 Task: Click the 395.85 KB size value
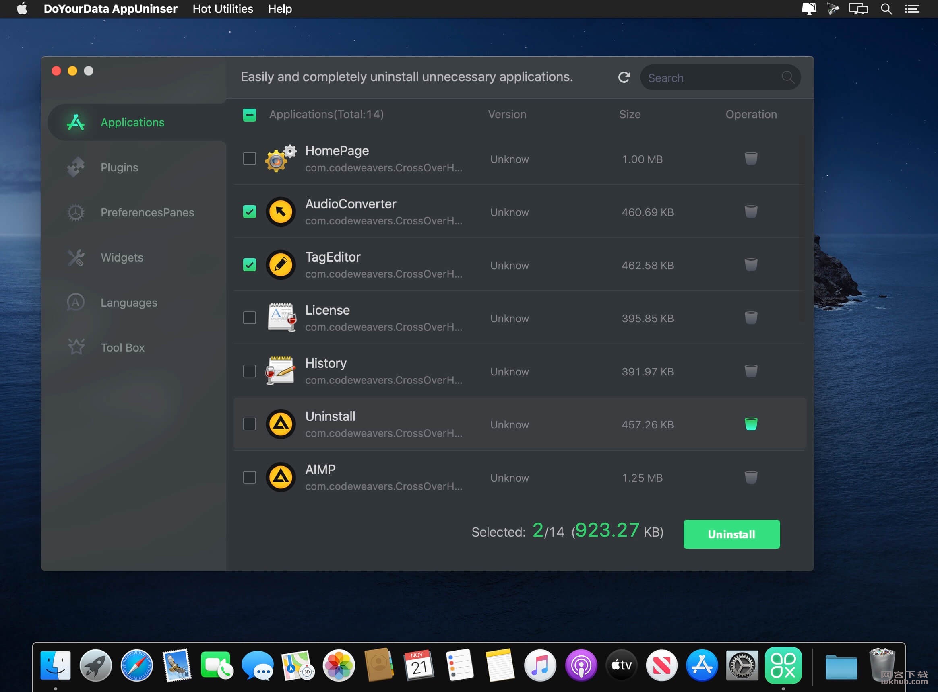tap(648, 318)
